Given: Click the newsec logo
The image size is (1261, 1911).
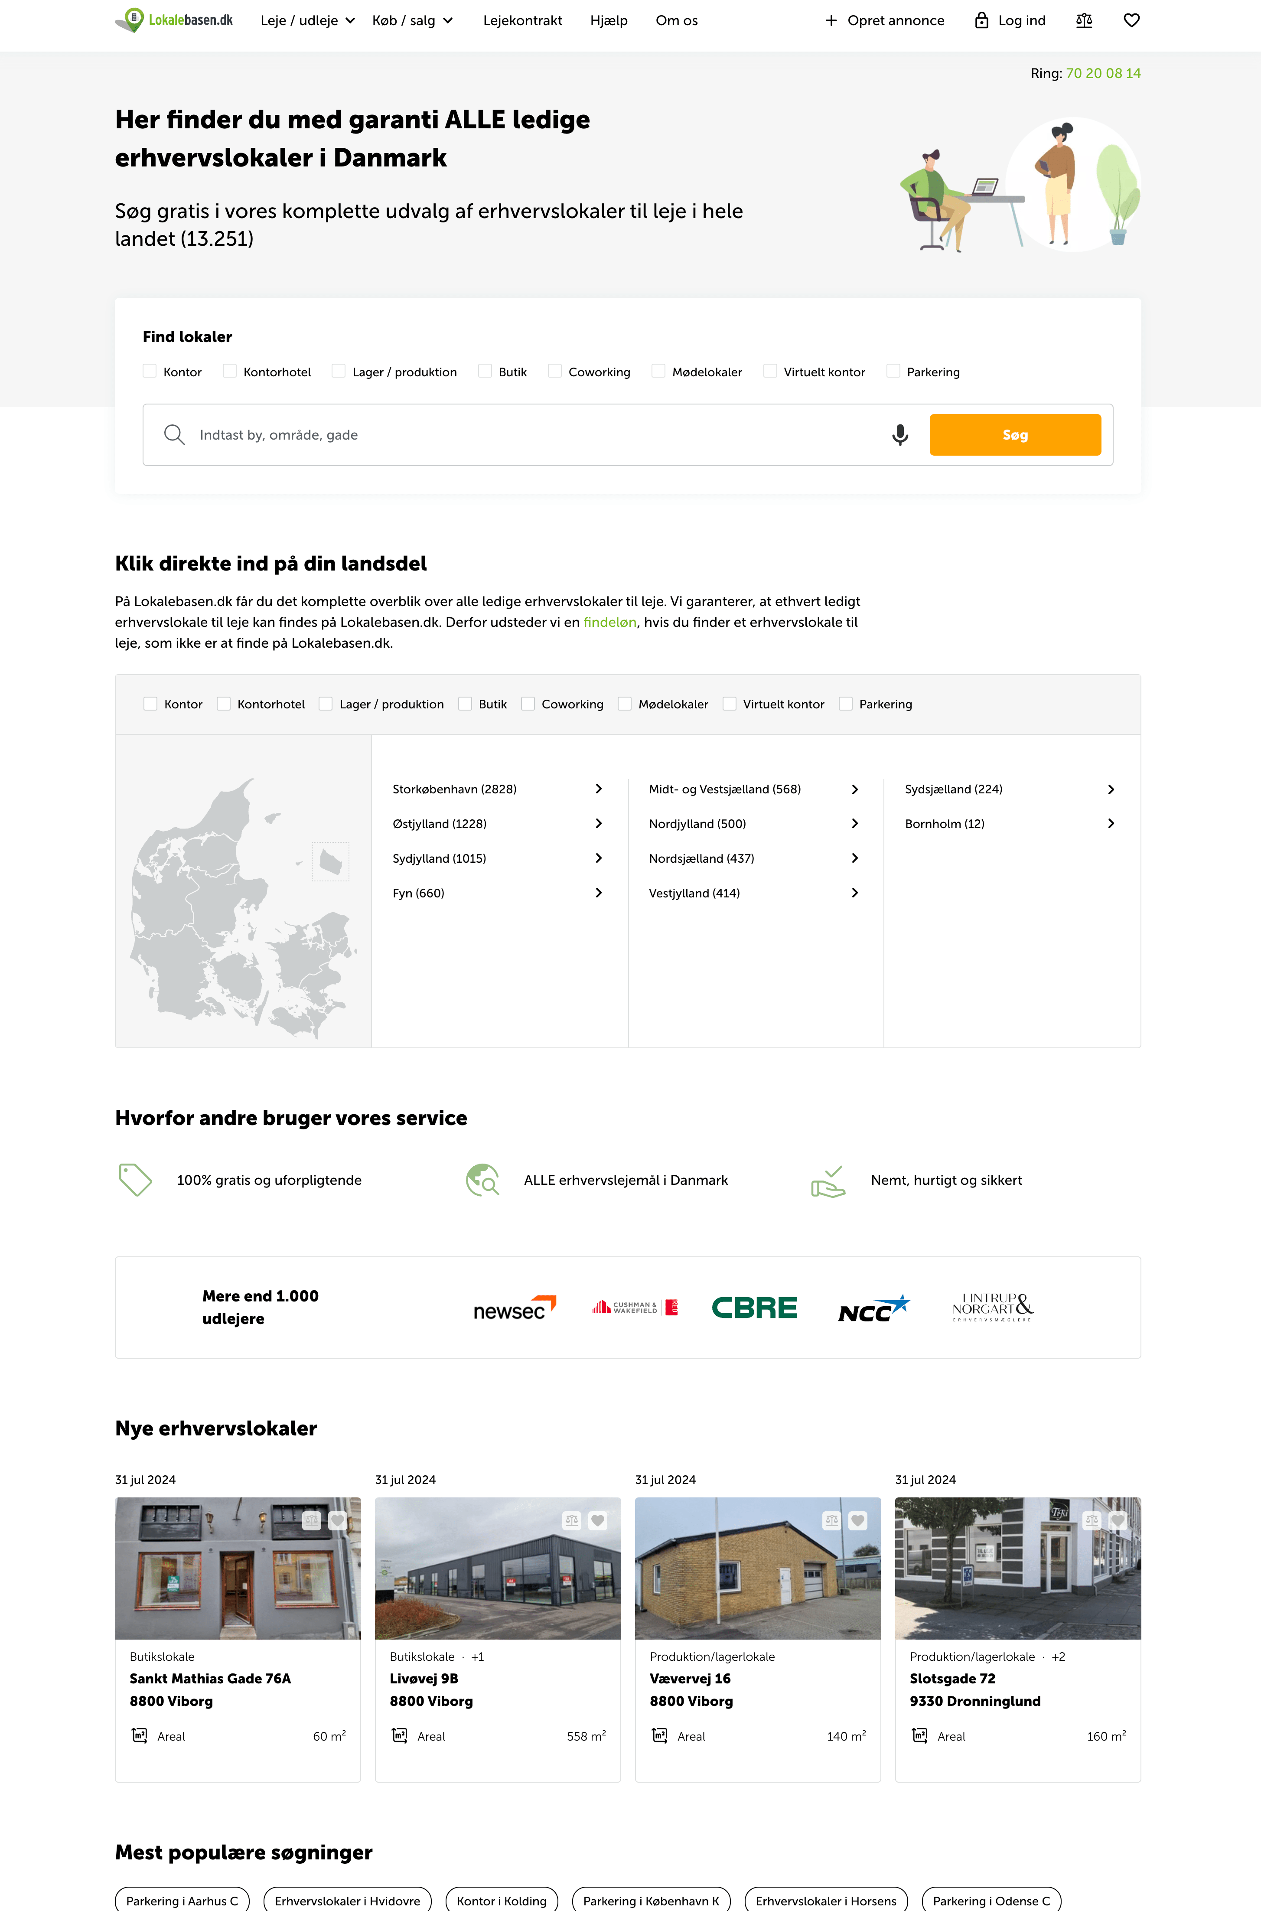Looking at the screenshot, I should [x=515, y=1308].
